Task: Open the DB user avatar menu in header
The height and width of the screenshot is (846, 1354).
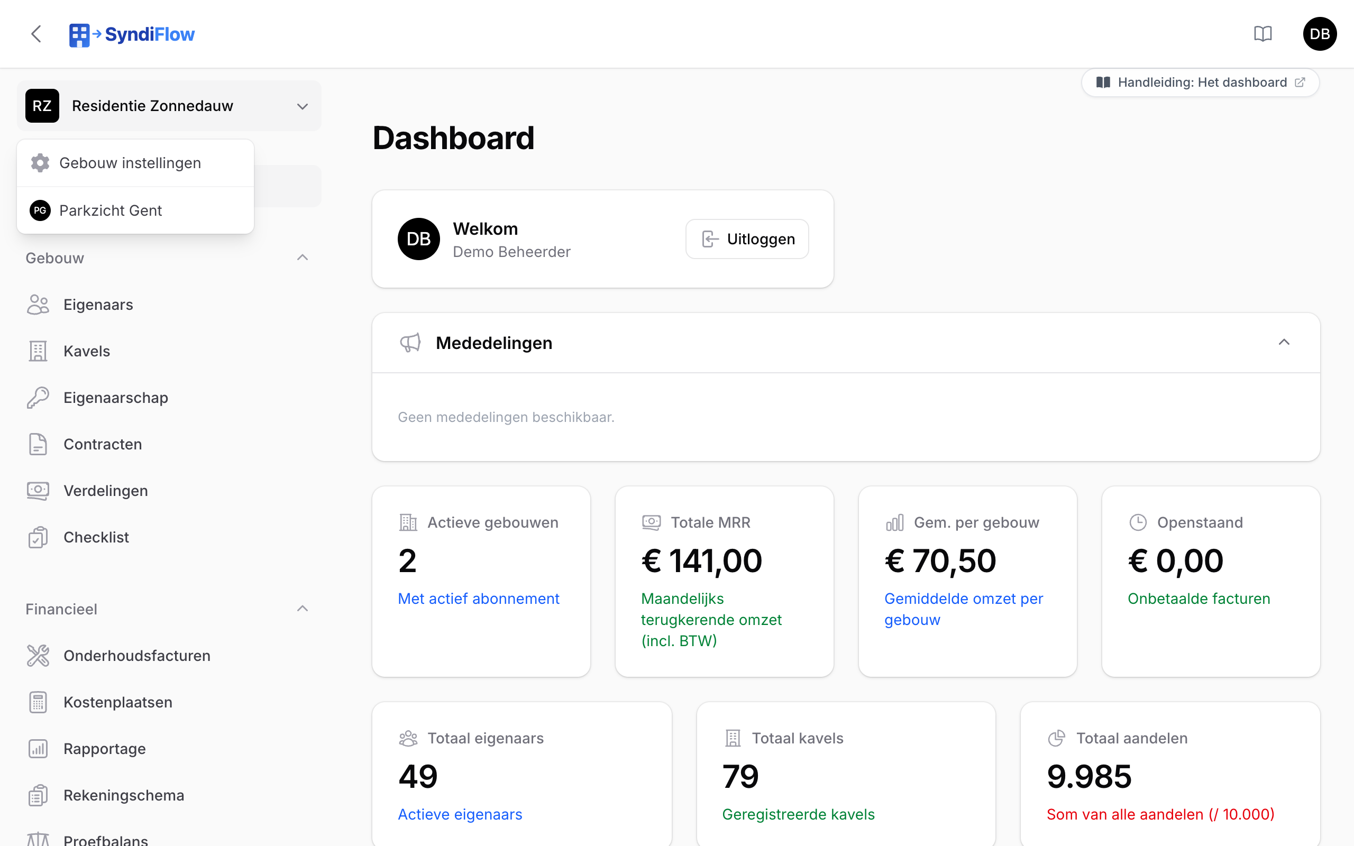Action: click(1319, 34)
